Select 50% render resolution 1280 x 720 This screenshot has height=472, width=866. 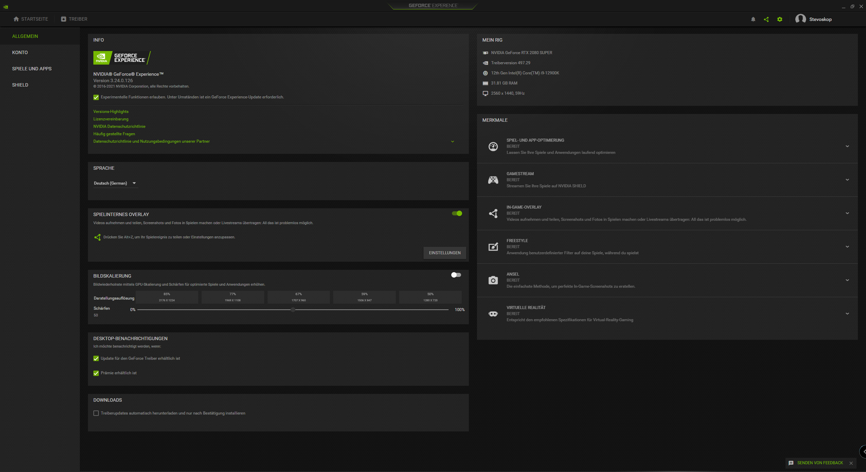(x=430, y=297)
